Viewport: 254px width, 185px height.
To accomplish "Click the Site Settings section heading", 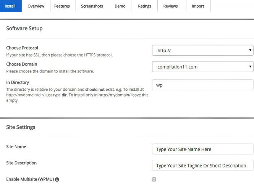I will (x=21, y=127).
